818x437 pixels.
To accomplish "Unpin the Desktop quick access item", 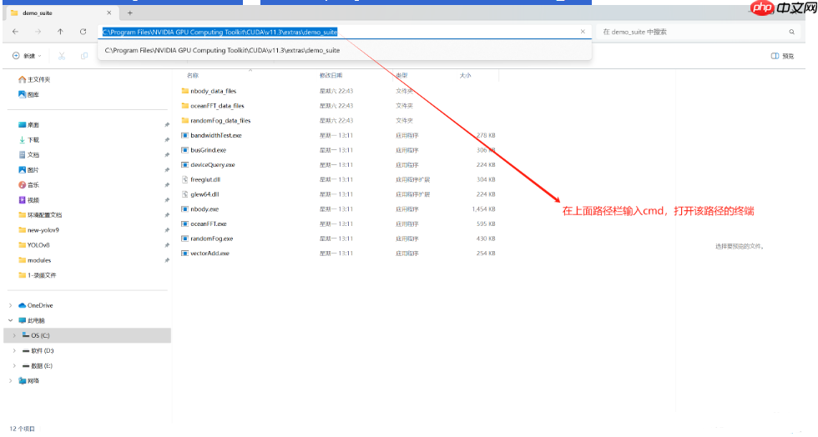I will [167, 124].
